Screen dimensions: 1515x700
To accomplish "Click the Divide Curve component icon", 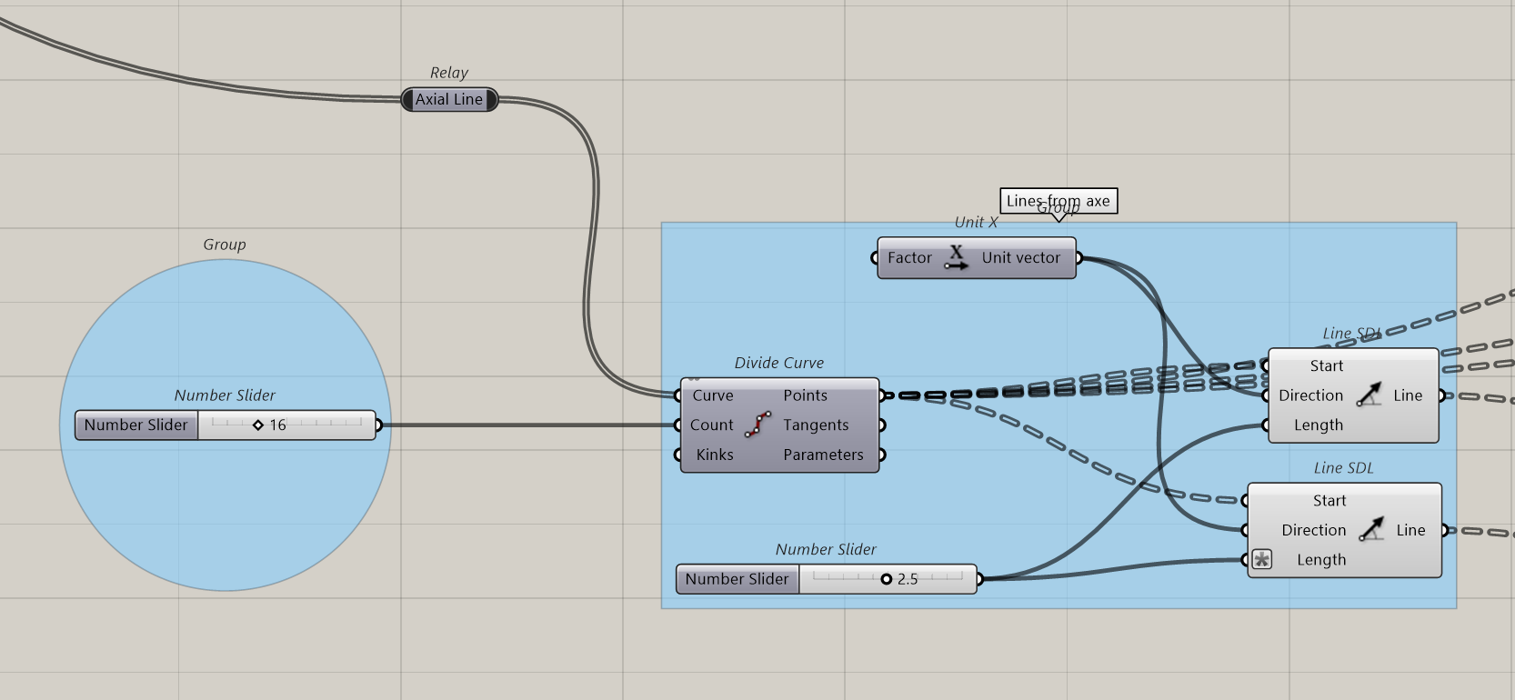I will pyautogui.click(x=758, y=425).
